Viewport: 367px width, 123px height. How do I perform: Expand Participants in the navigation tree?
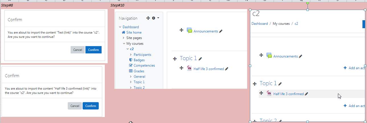pos(131,55)
